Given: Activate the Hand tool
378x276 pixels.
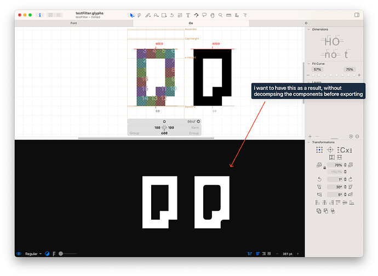Looking at the screenshot, I should point(212,15).
